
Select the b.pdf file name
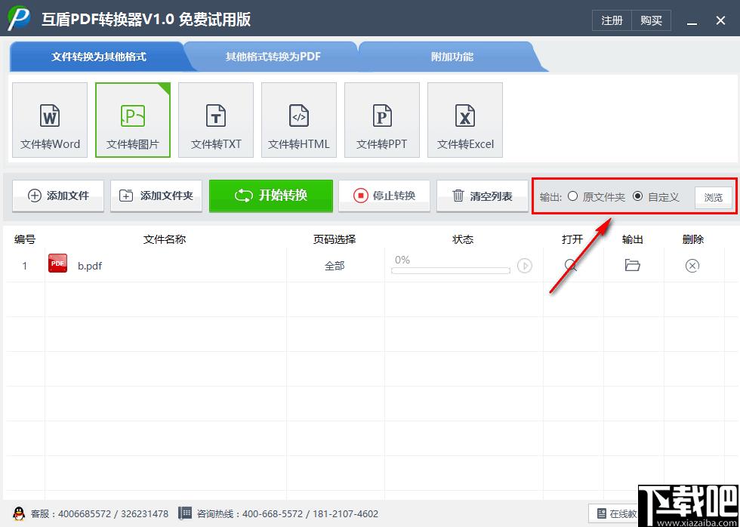point(90,266)
